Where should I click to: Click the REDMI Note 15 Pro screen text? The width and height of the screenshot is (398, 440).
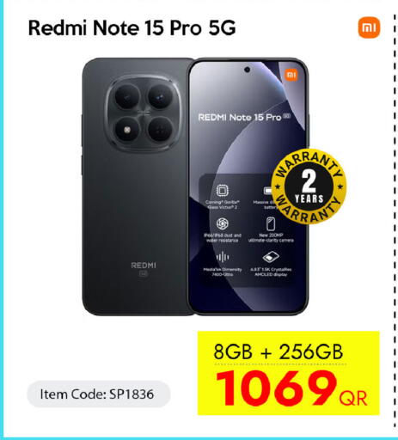(x=244, y=117)
